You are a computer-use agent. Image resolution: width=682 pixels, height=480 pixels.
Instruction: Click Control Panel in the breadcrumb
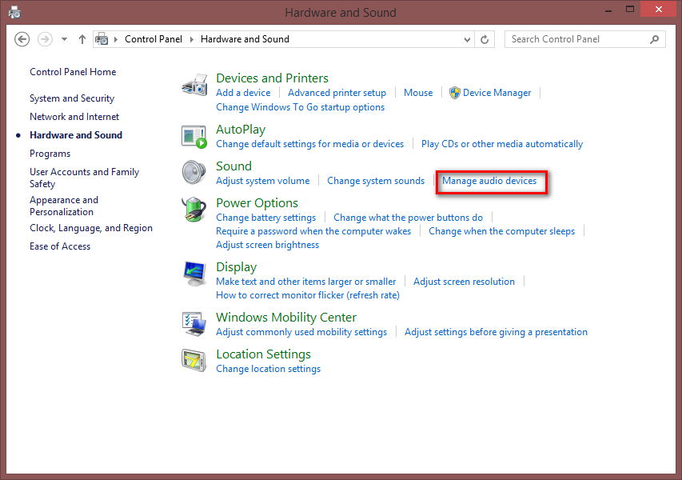[154, 39]
